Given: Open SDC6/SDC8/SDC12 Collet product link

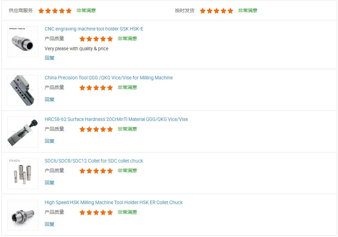Looking at the screenshot, I should (94, 161).
